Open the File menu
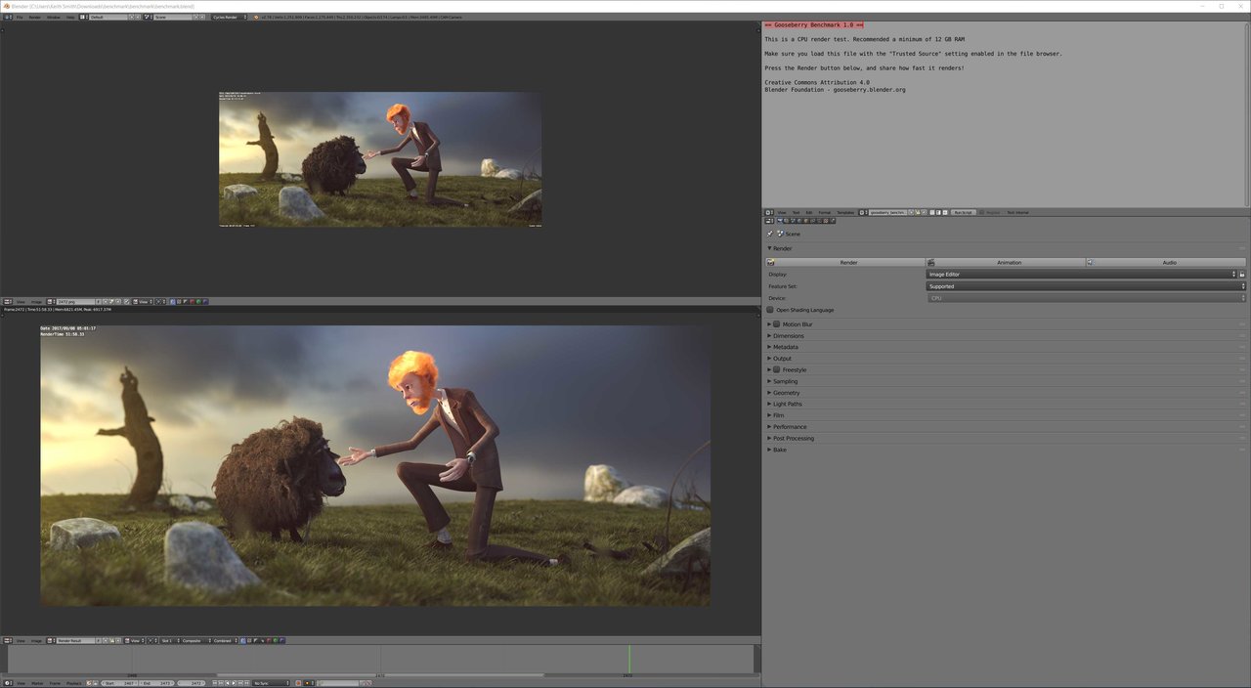This screenshot has height=688, width=1251. click(x=20, y=17)
